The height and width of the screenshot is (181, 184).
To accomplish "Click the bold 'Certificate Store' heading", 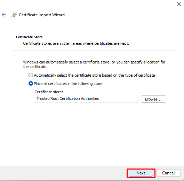I will 29,37.
